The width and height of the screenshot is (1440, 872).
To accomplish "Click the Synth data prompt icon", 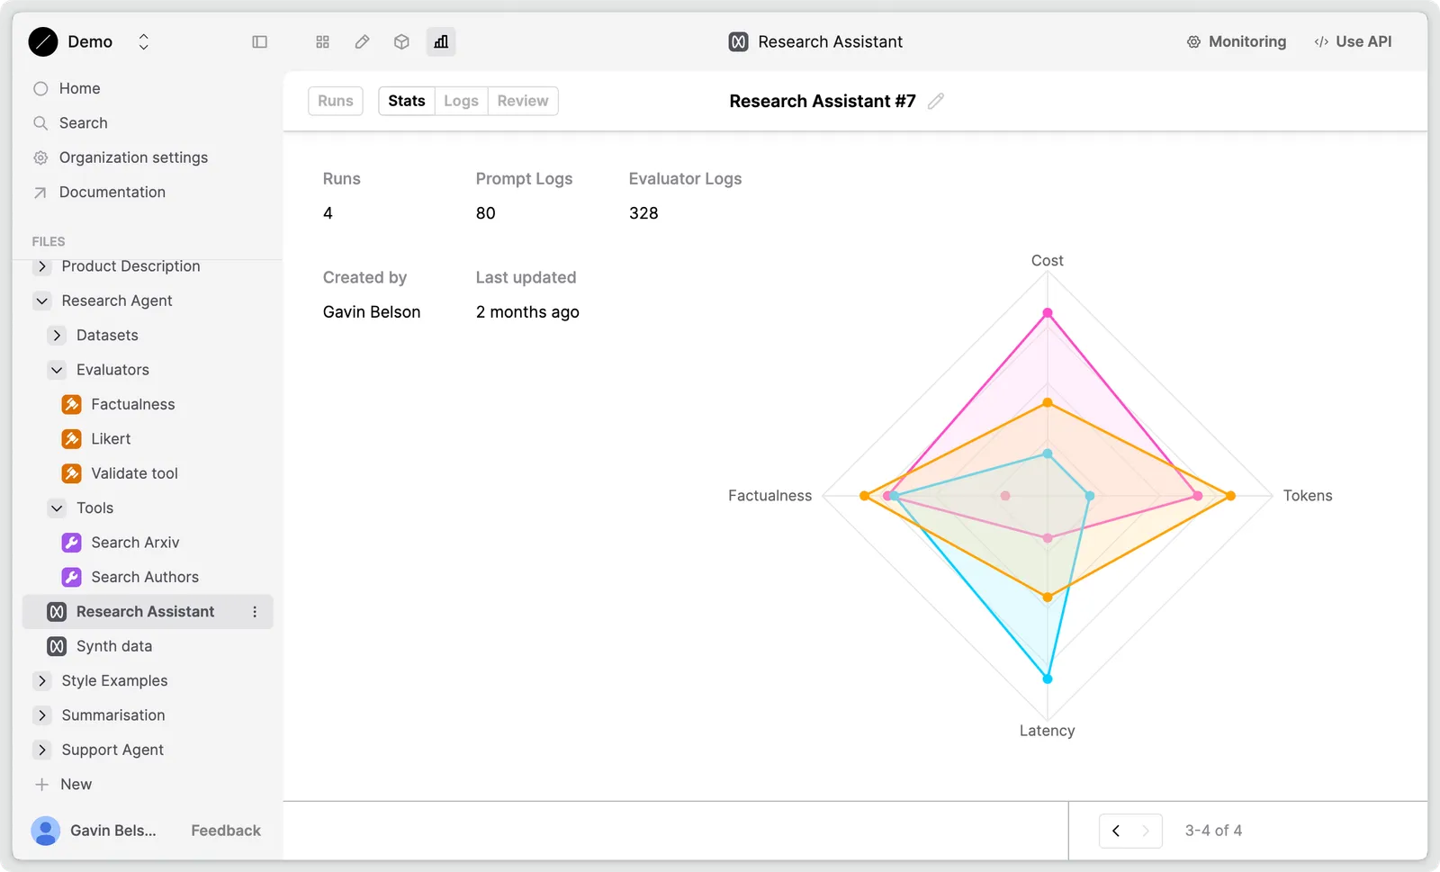I will (x=57, y=646).
